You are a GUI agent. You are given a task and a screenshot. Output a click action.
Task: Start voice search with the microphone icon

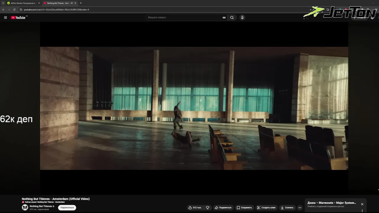tap(242, 17)
